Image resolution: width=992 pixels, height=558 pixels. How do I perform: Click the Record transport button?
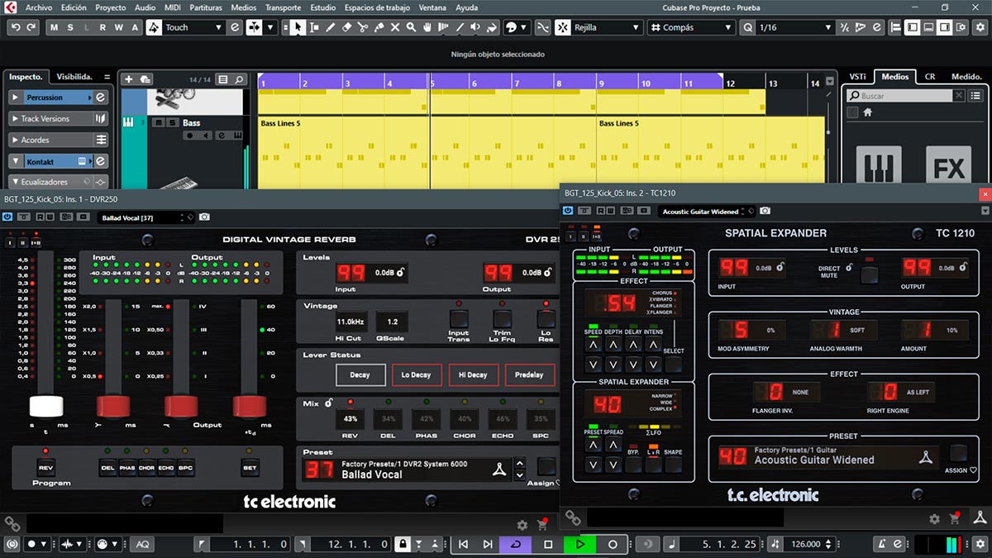(613, 545)
